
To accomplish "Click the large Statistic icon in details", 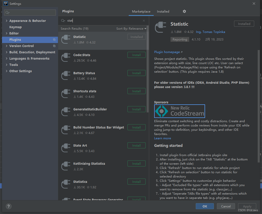I will (x=160, y=27).
